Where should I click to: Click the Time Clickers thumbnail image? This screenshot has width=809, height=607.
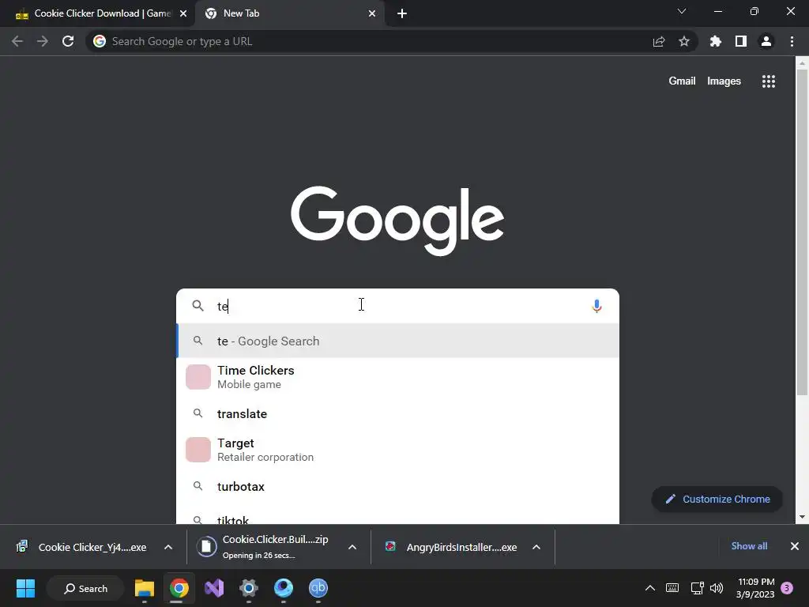pyautogui.click(x=198, y=377)
